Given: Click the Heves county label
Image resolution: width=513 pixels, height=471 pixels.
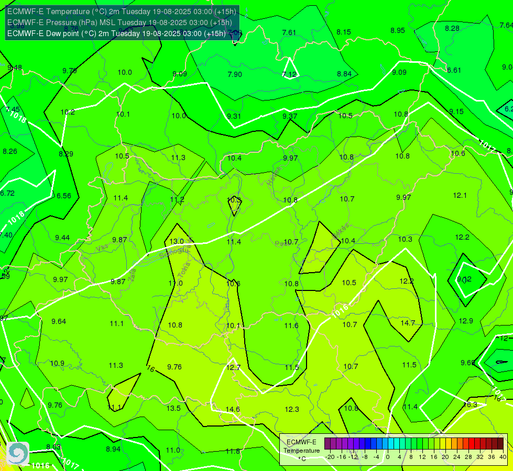Looking at the screenshot, I should point(274,176).
